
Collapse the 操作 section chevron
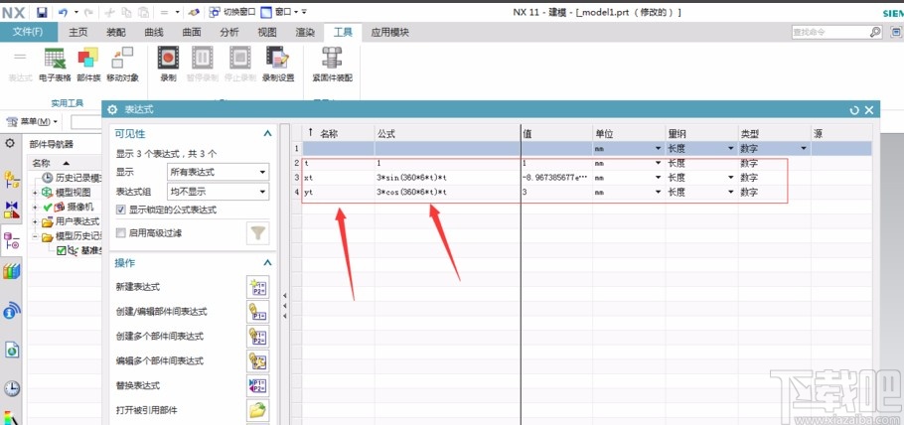(x=267, y=262)
